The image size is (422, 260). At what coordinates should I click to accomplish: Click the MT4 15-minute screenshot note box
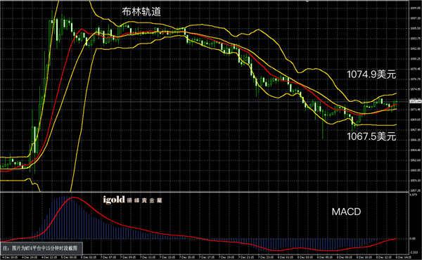coord(41,248)
